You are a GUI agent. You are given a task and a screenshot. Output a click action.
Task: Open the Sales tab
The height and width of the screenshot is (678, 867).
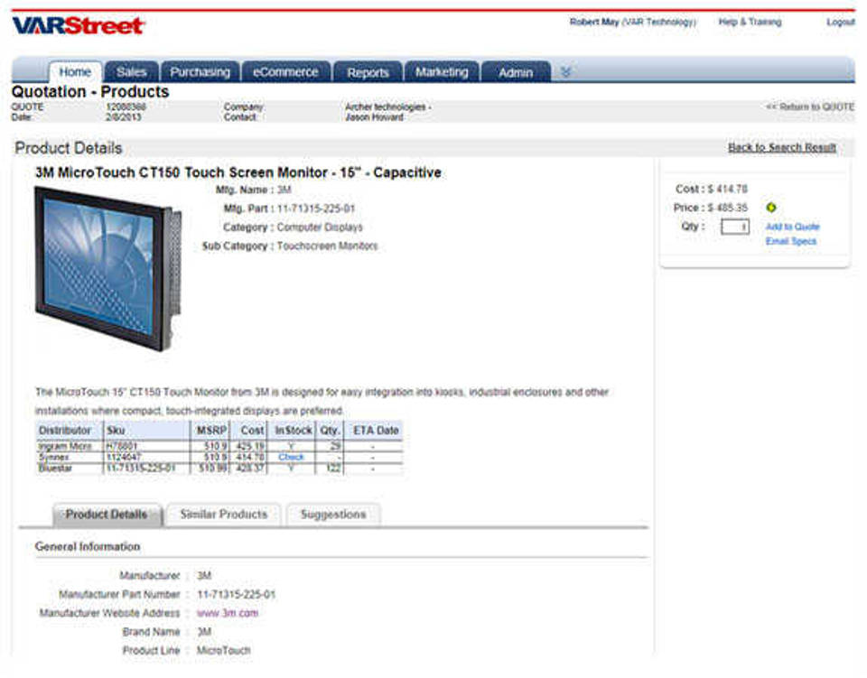[x=132, y=72]
